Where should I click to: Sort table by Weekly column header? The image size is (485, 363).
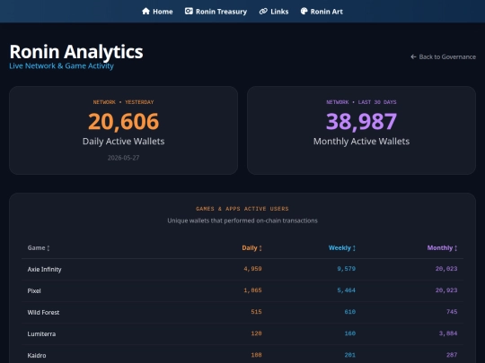pyautogui.click(x=342, y=248)
